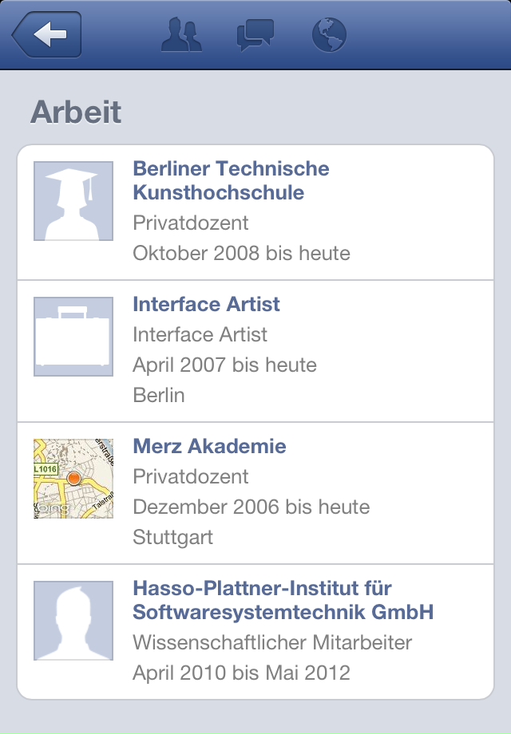Open Hasso-Plattner-Institut für Softwaresystemtechnik GmbH link

pyautogui.click(x=283, y=600)
